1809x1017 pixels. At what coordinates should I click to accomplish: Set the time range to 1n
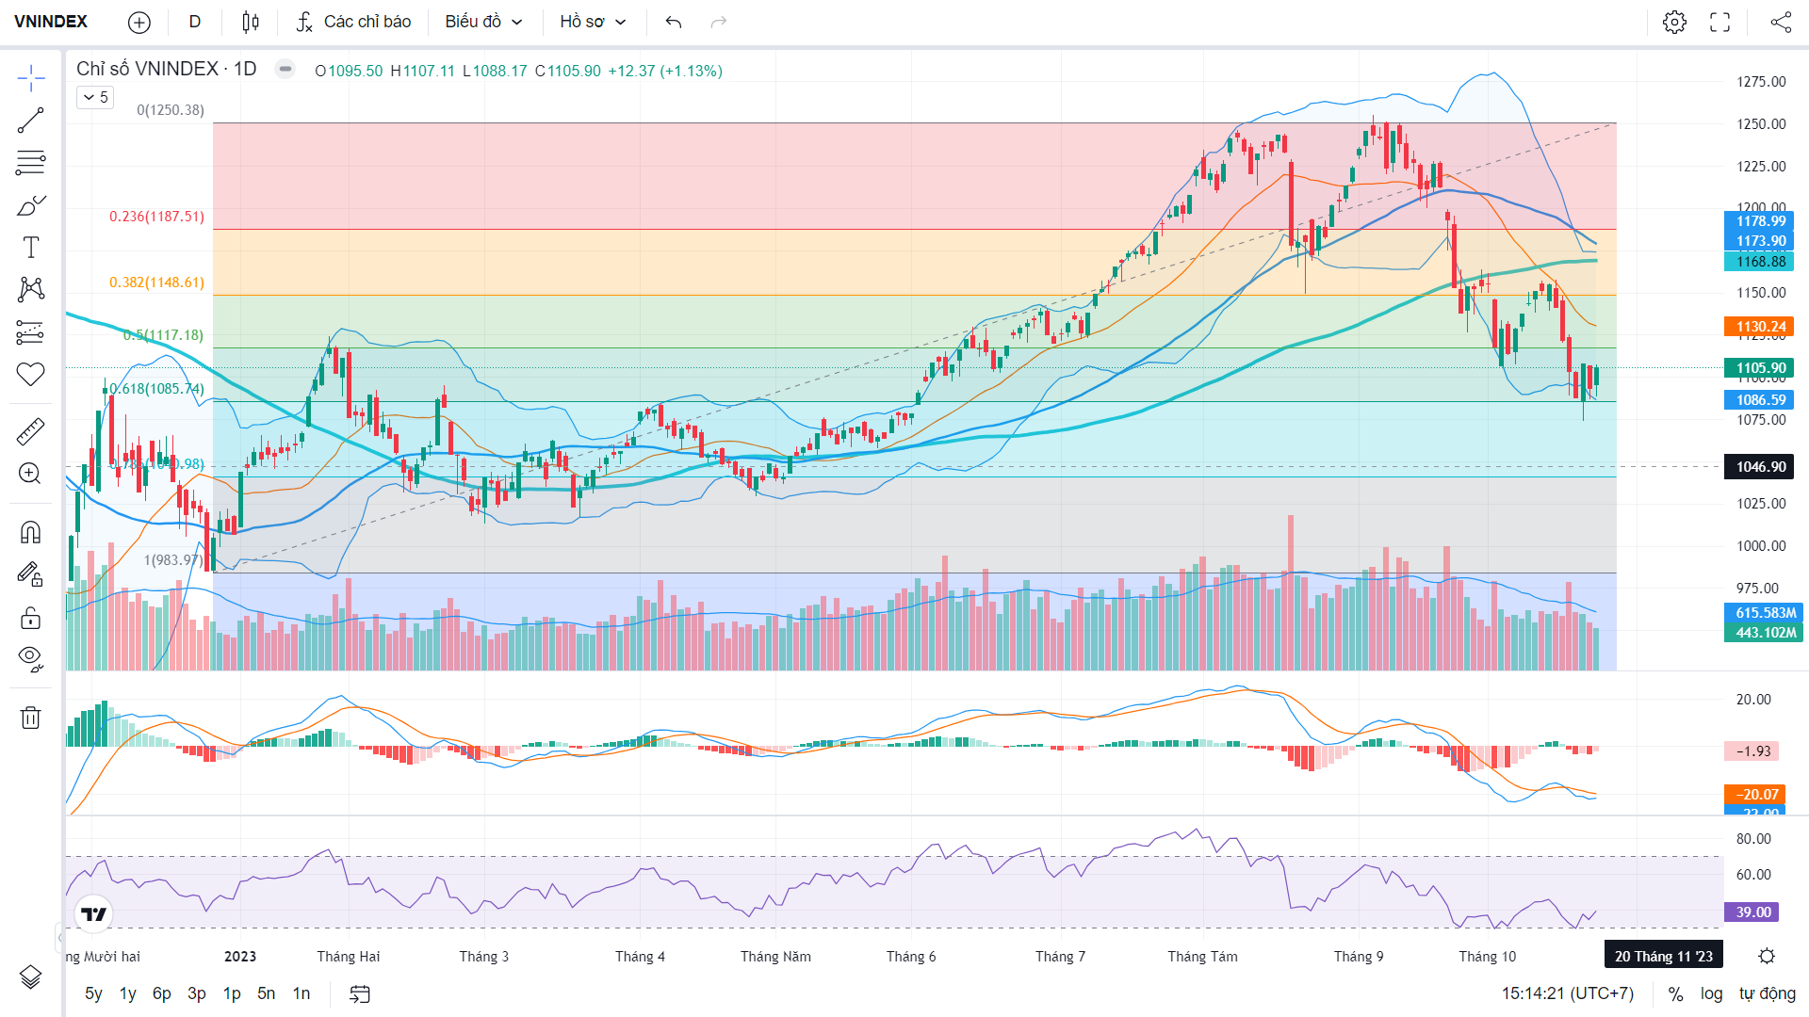click(301, 993)
